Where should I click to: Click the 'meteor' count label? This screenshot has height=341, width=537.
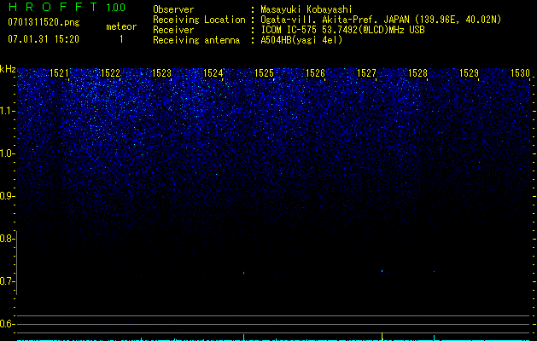[121, 26]
